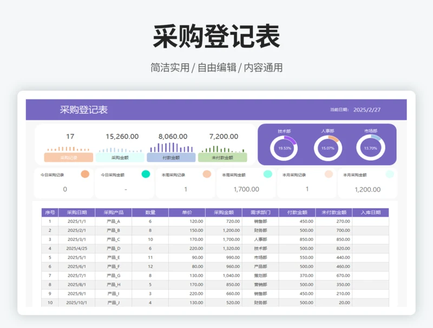Select the 产品_H product cell
Image resolution: width=433 pixels, height=328 pixels.
pyautogui.click(x=114, y=284)
